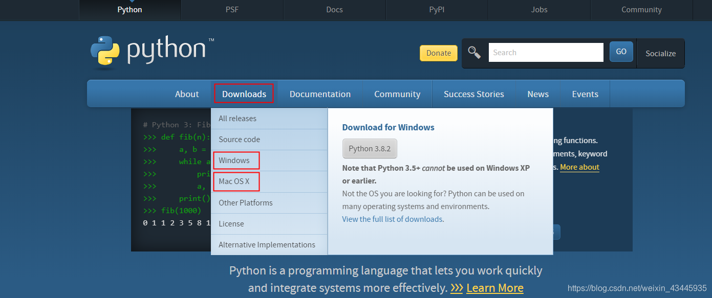This screenshot has width=712, height=298.
Task: Select Alternative Implementations in Downloads menu
Action: [x=269, y=245]
